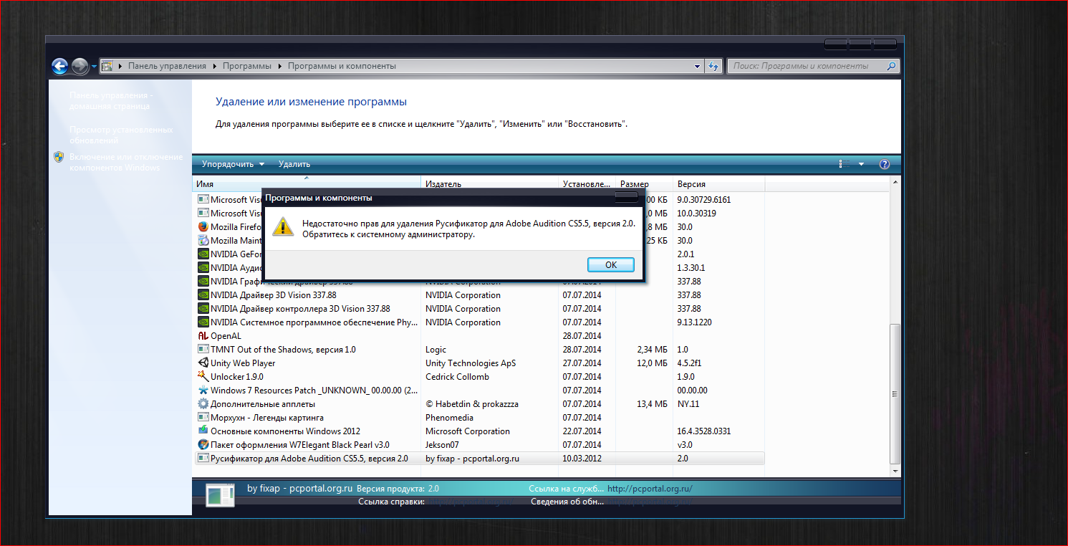Click the Mozilla Firefox icon in list

pyautogui.click(x=203, y=227)
